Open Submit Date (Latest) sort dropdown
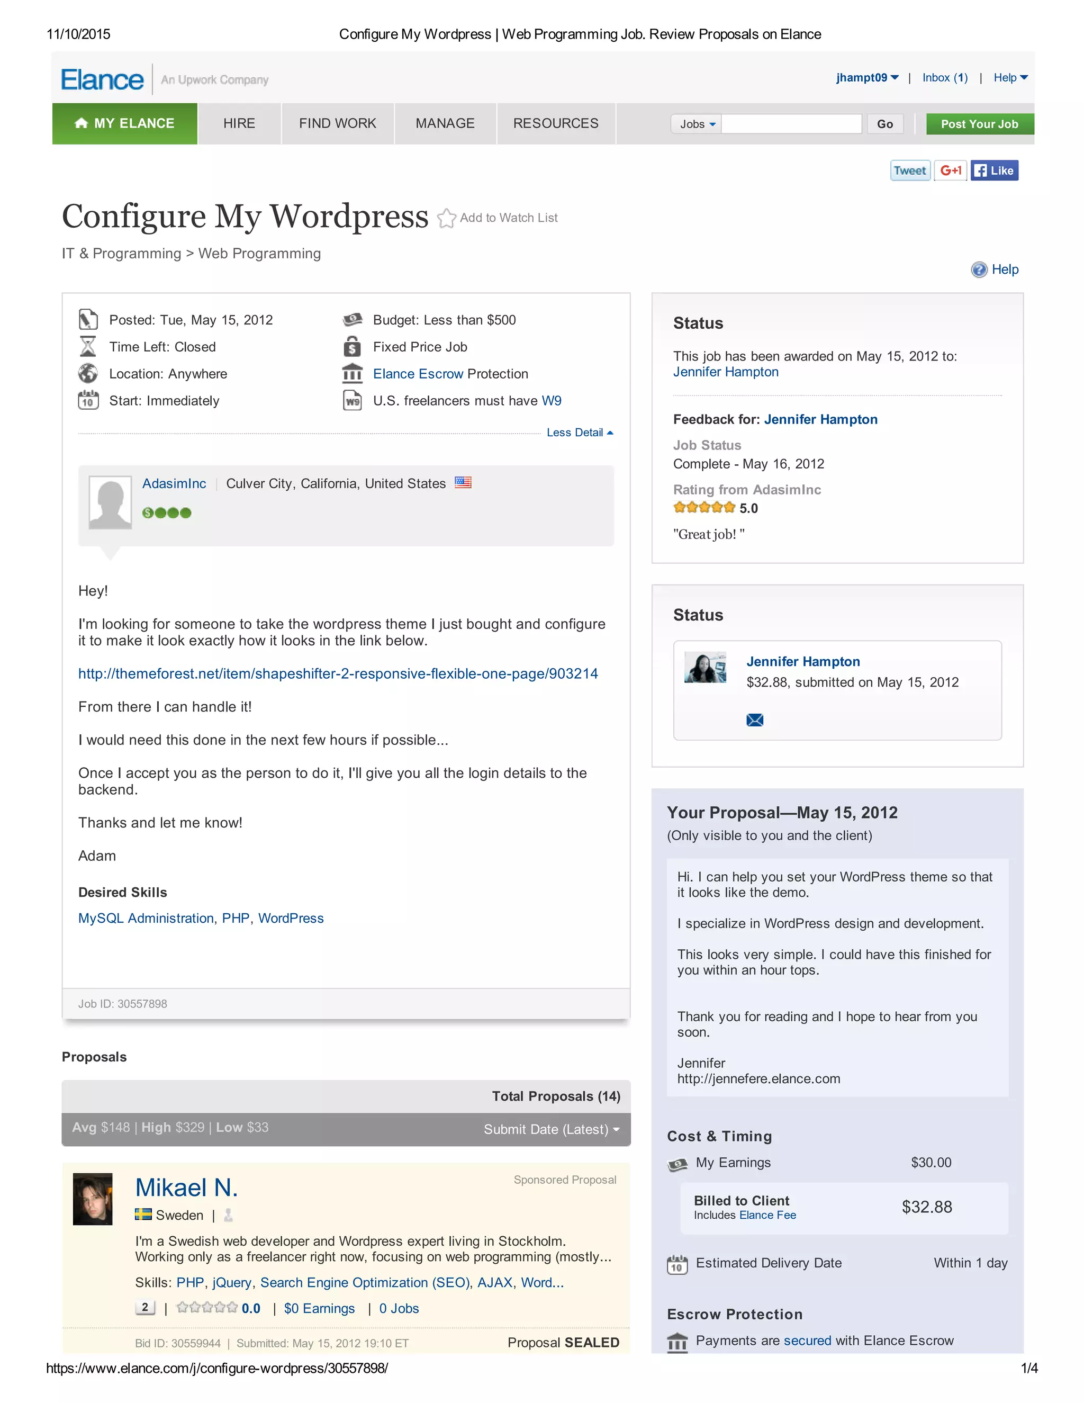The height and width of the screenshot is (1403, 1084). point(551,1129)
